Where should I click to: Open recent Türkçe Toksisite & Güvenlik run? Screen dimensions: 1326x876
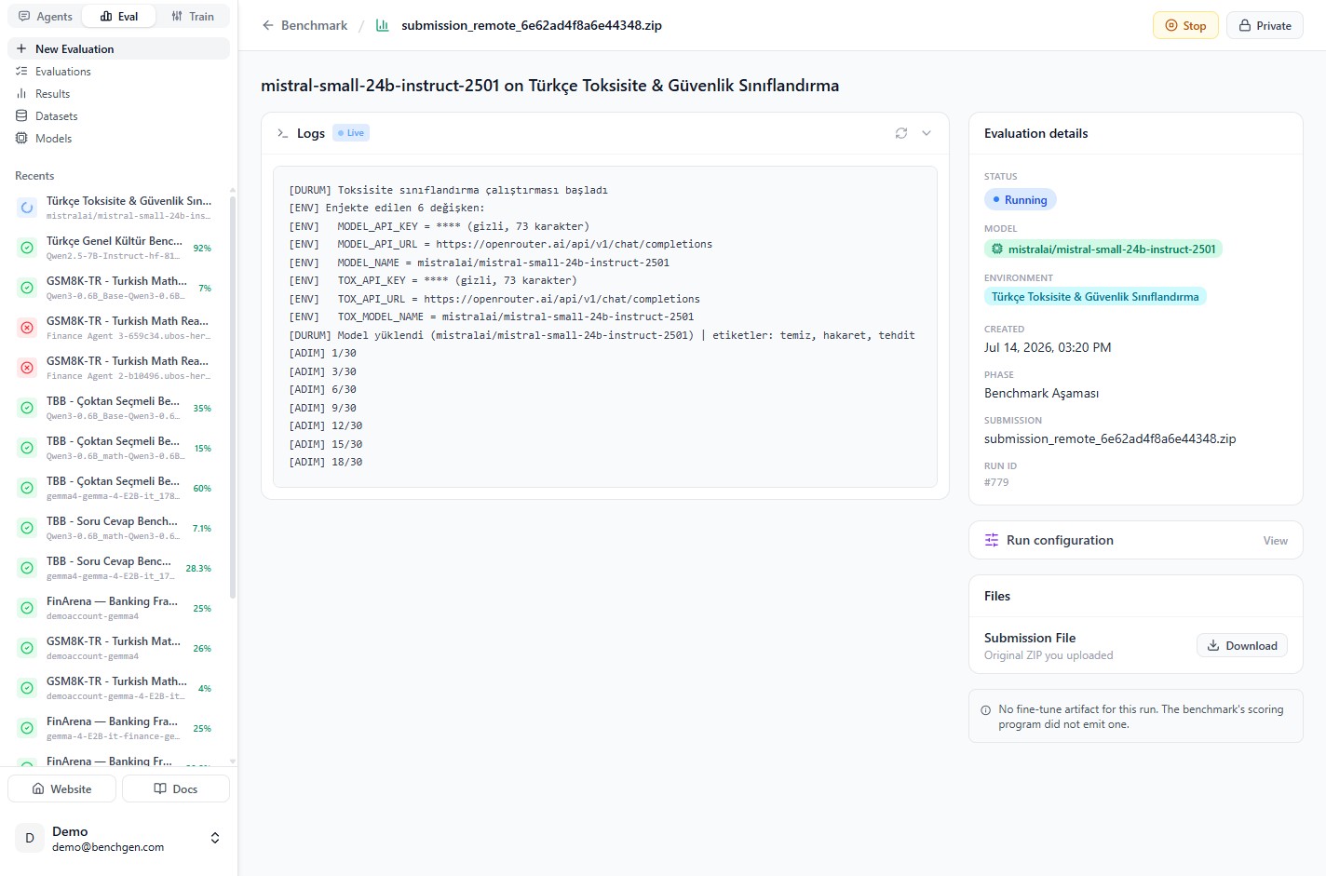coord(118,208)
